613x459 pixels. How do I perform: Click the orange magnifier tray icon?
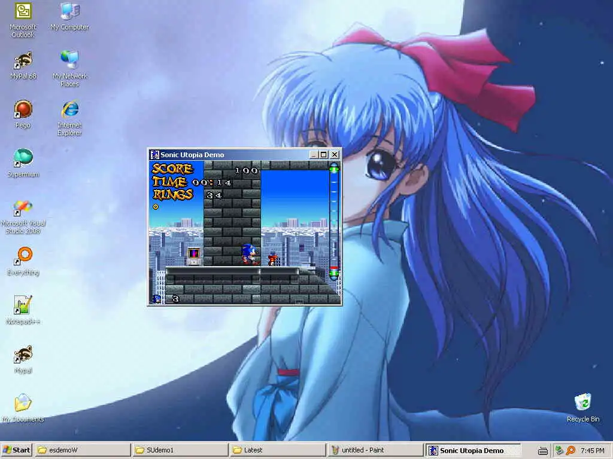570,451
